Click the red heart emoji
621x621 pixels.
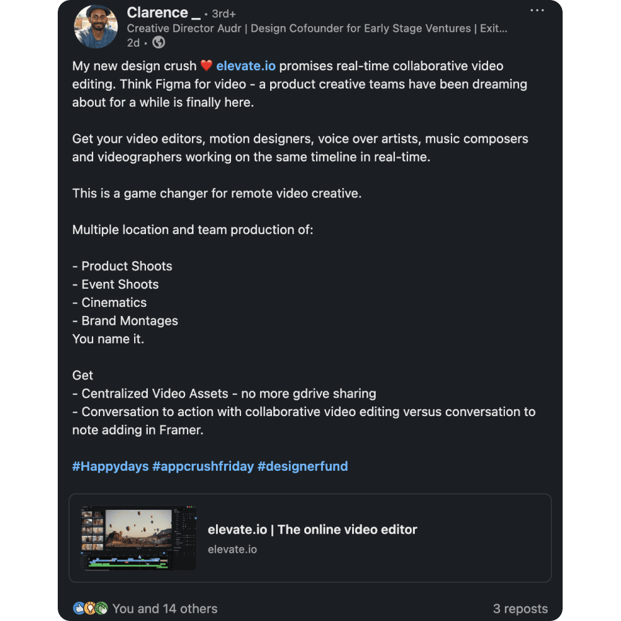[x=206, y=65]
